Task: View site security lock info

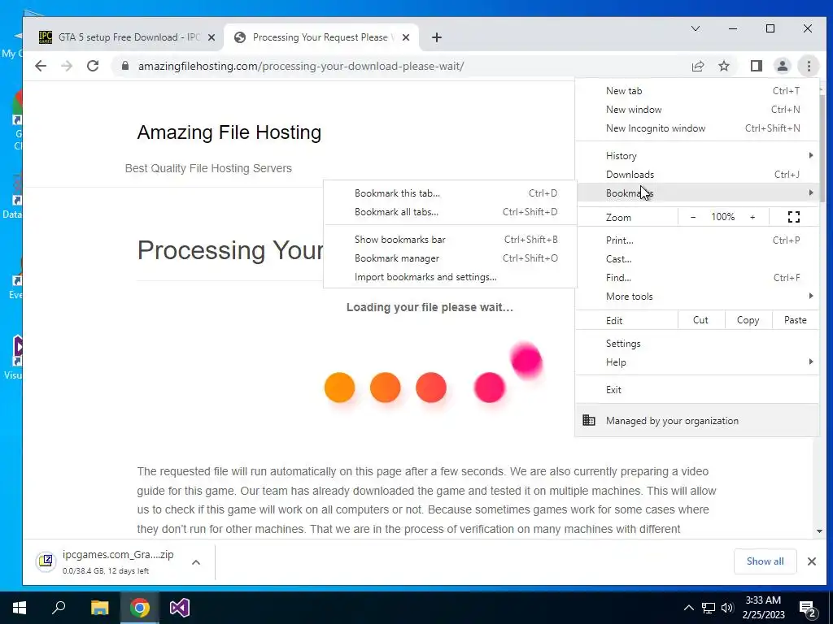Action: pos(125,66)
